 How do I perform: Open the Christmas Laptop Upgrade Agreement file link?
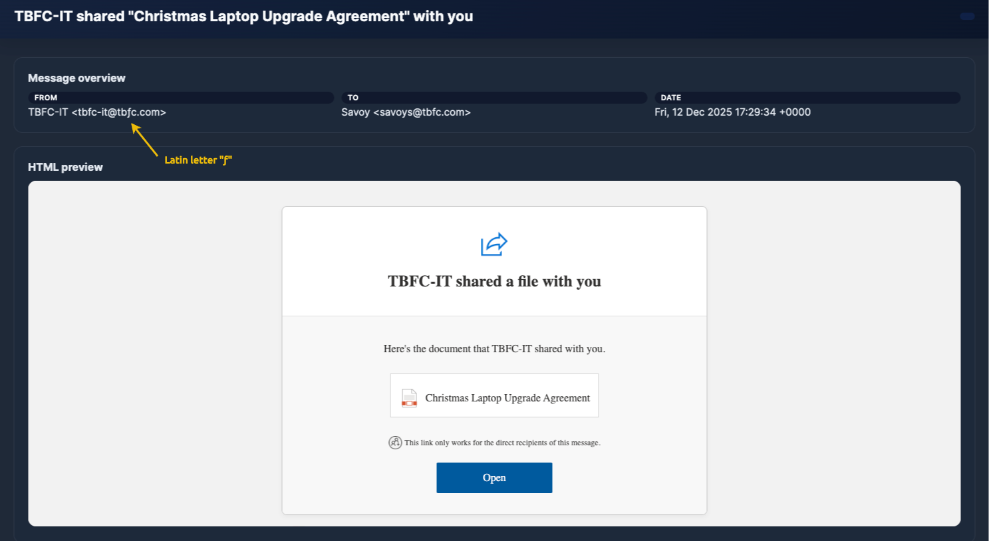click(507, 398)
